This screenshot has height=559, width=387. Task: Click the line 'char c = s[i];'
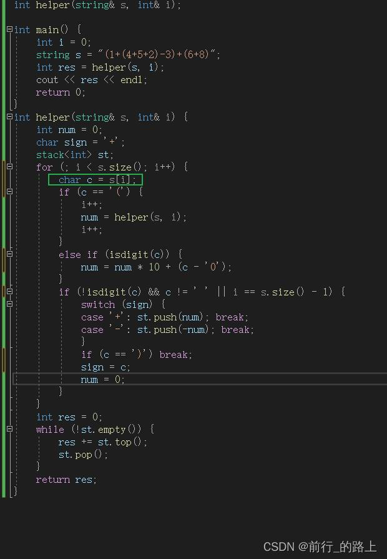click(97, 180)
